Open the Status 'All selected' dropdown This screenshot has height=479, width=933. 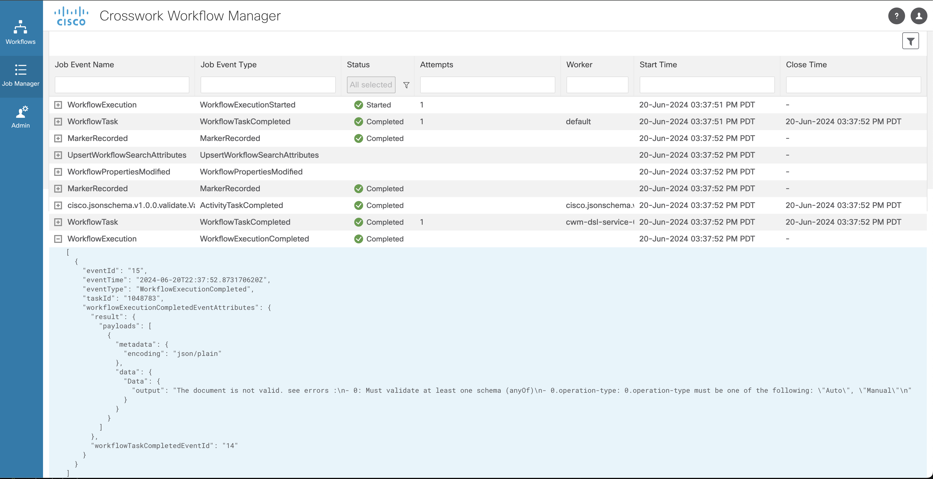click(371, 85)
